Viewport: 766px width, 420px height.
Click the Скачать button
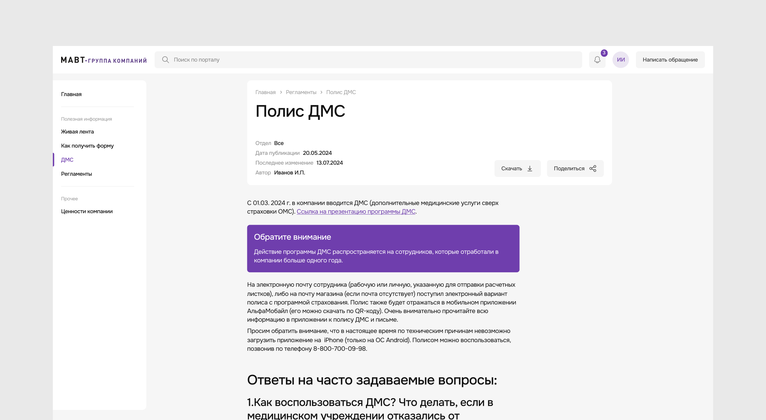point(517,168)
